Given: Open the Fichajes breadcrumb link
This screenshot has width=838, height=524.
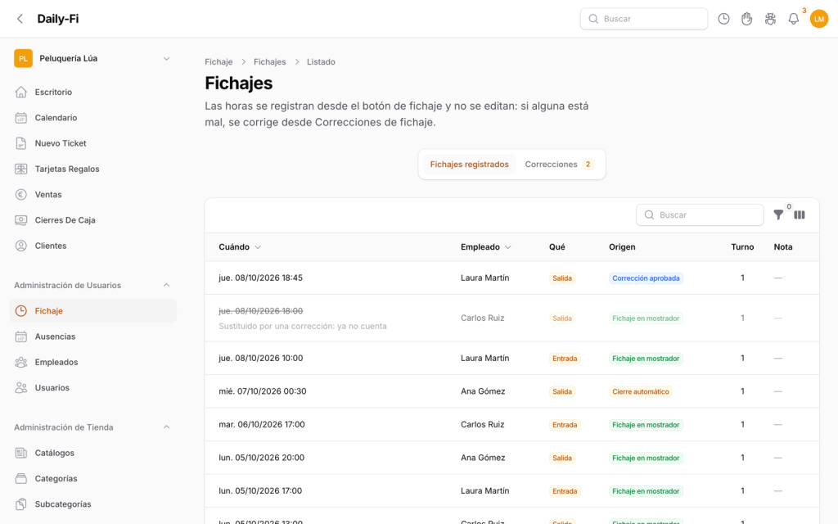Looking at the screenshot, I should 269,62.
